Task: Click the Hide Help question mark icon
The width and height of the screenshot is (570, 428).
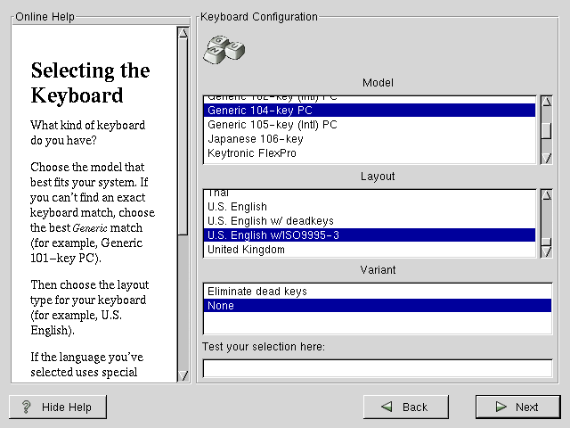Action: pyautogui.click(x=26, y=407)
